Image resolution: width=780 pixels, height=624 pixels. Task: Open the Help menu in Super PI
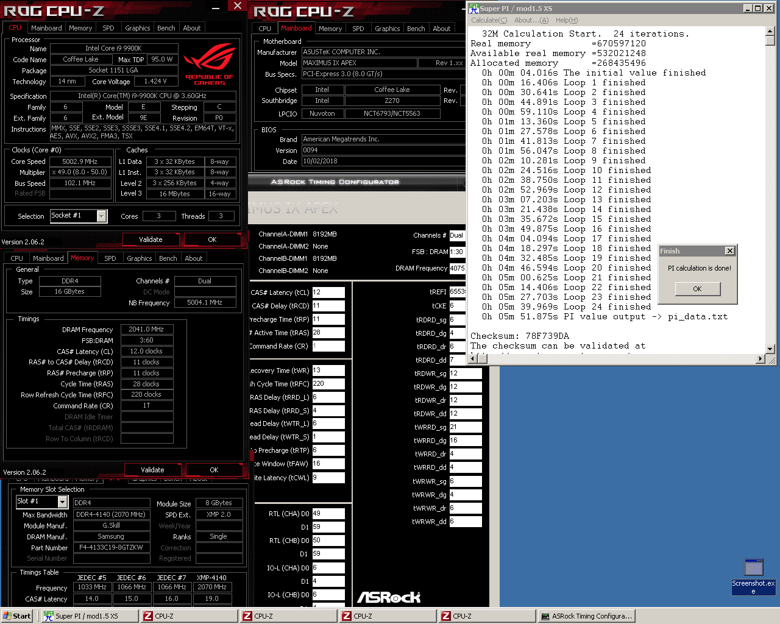(567, 20)
